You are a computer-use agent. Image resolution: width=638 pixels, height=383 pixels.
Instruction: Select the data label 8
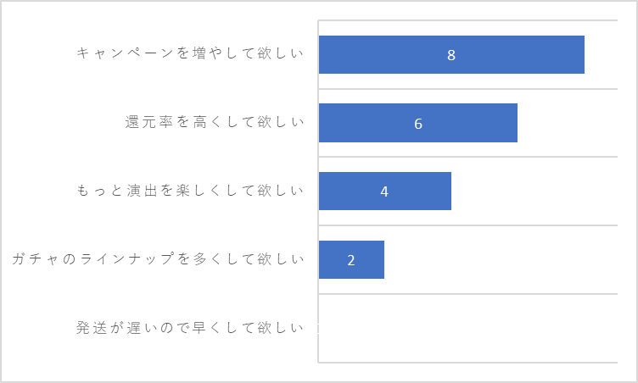tap(451, 55)
